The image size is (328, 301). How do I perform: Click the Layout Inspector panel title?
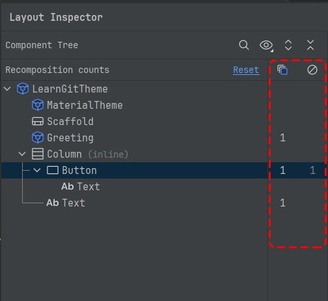56,18
